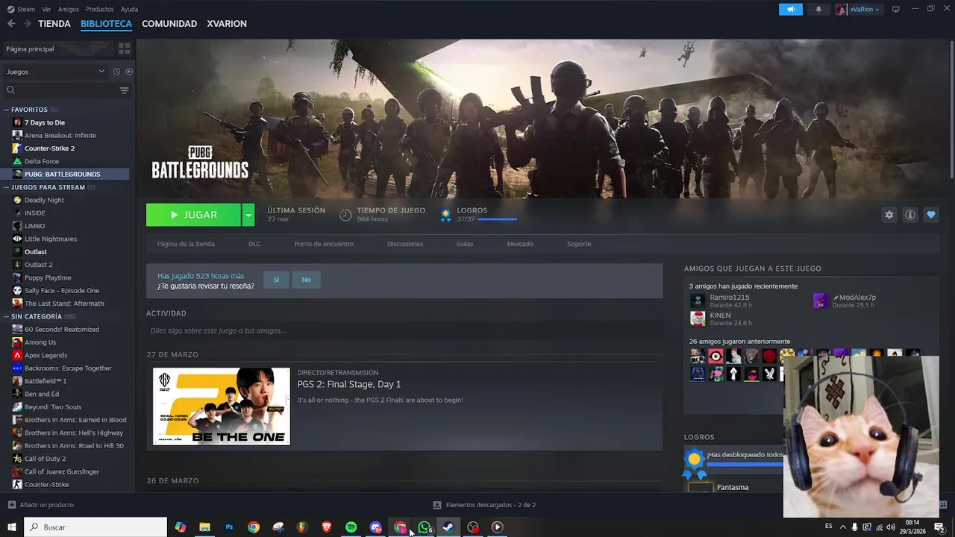The height and width of the screenshot is (537, 955).
Task: Open the Productos menu
Action: [x=100, y=9]
